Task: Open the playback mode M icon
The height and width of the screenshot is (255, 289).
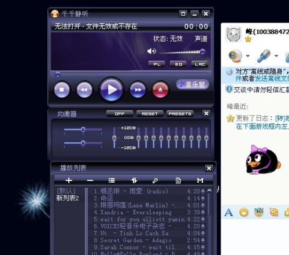Action: 200,180
